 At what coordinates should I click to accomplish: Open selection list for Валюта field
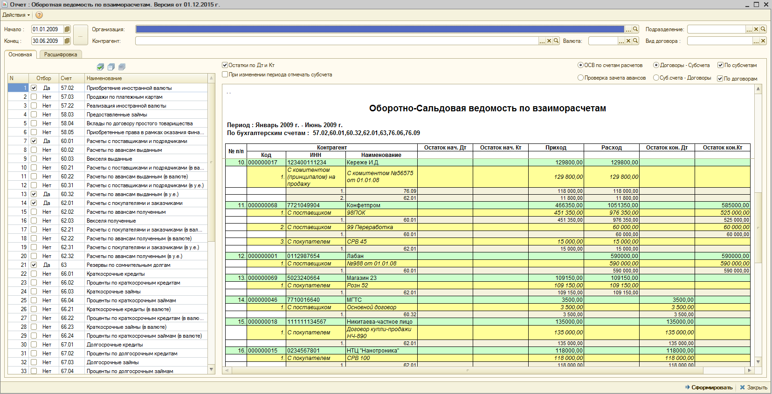pos(621,41)
